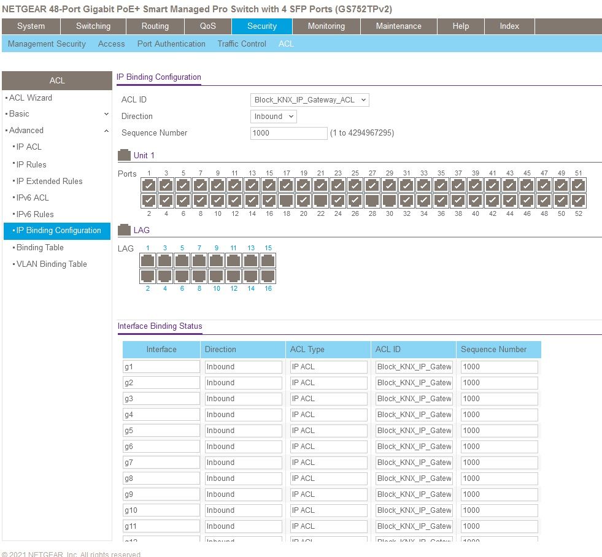This screenshot has height=557, width=602.
Task: Select LAG 4 port icon
Action: (x=164, y=276)
